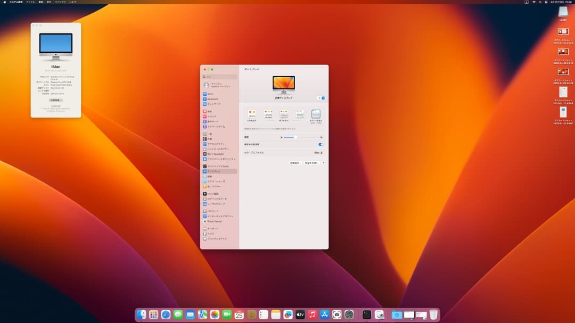
Task: Click the Night Shift… button
Action: pos(311,163)
